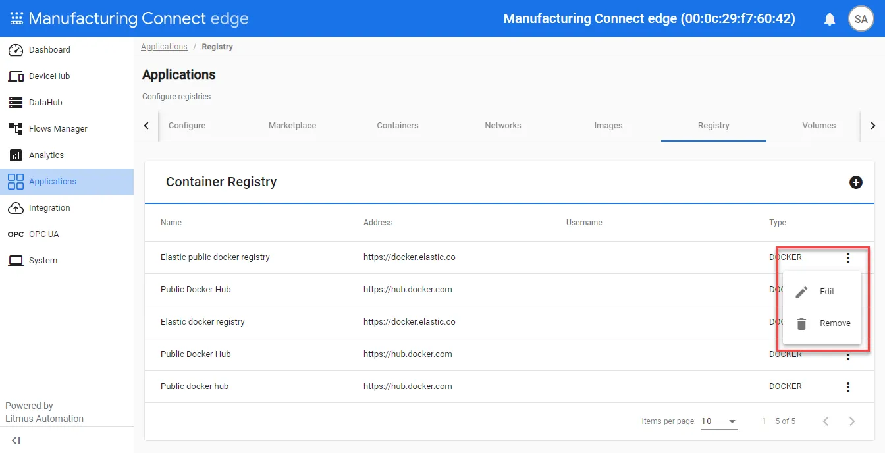Add a new container registry

[x=855, y=182]
